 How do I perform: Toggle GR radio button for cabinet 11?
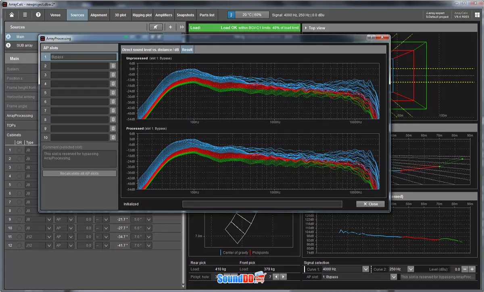coord(19,237)
